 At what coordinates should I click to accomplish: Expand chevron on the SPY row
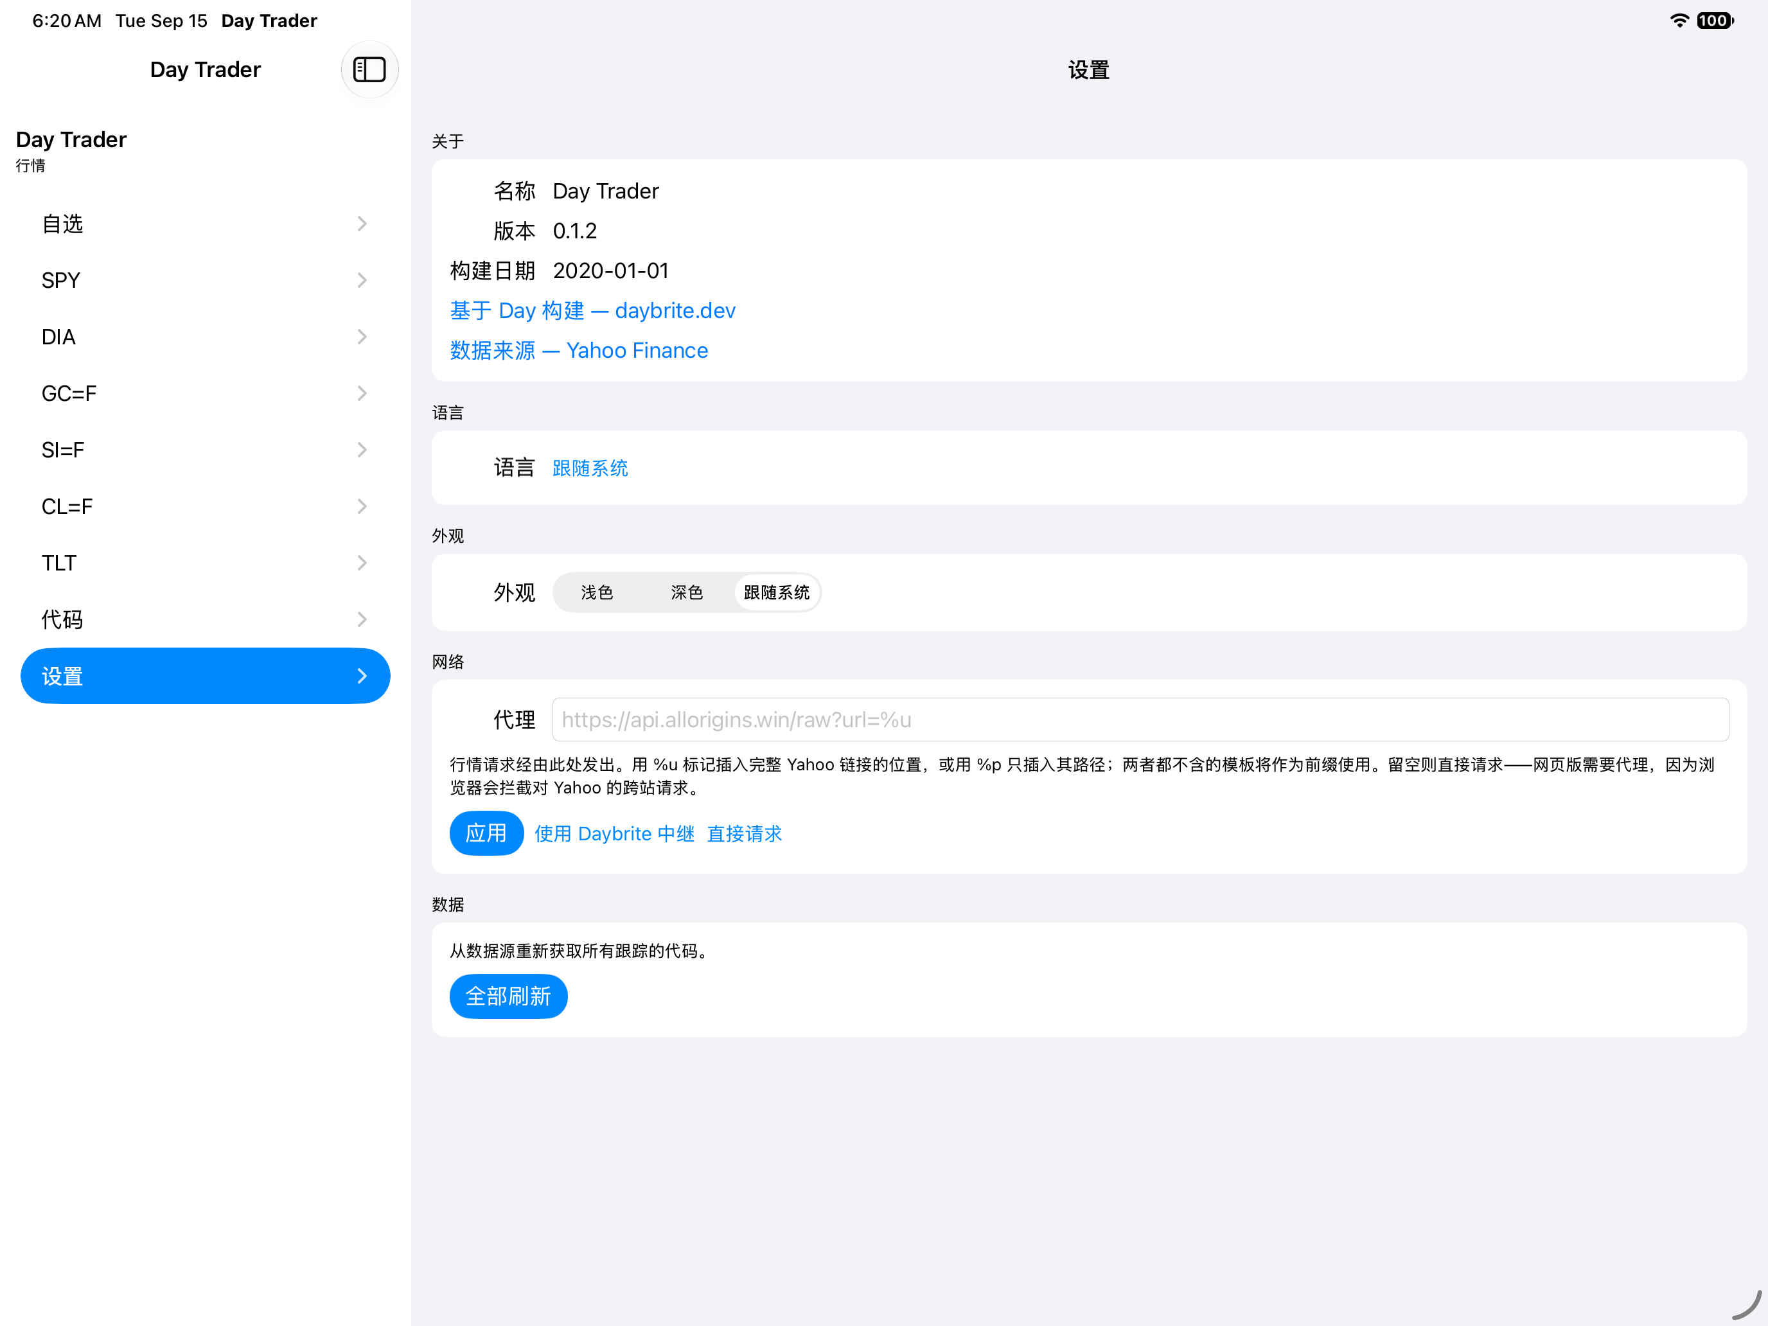(362, 281)
